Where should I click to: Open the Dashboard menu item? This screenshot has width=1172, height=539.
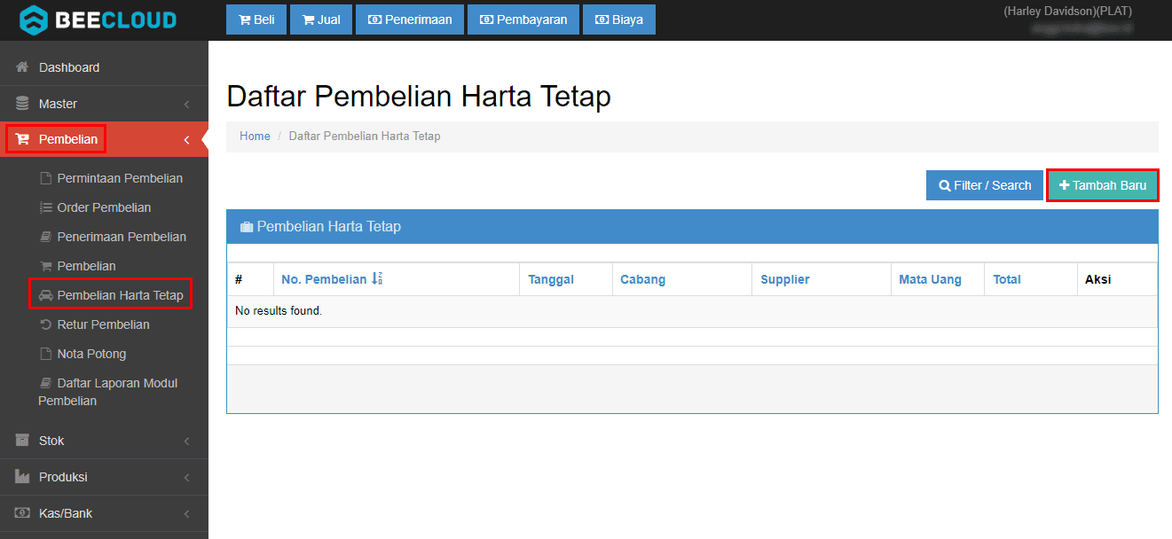(x=104, y=67)
